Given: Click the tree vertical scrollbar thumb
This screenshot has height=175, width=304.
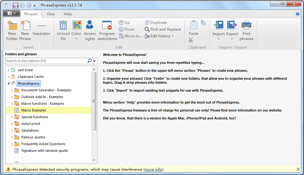Looking at the screenshot, I should [94, 101].
